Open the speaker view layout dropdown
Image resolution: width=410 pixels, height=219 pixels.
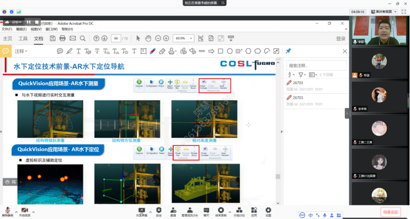(x=387, y=11)
